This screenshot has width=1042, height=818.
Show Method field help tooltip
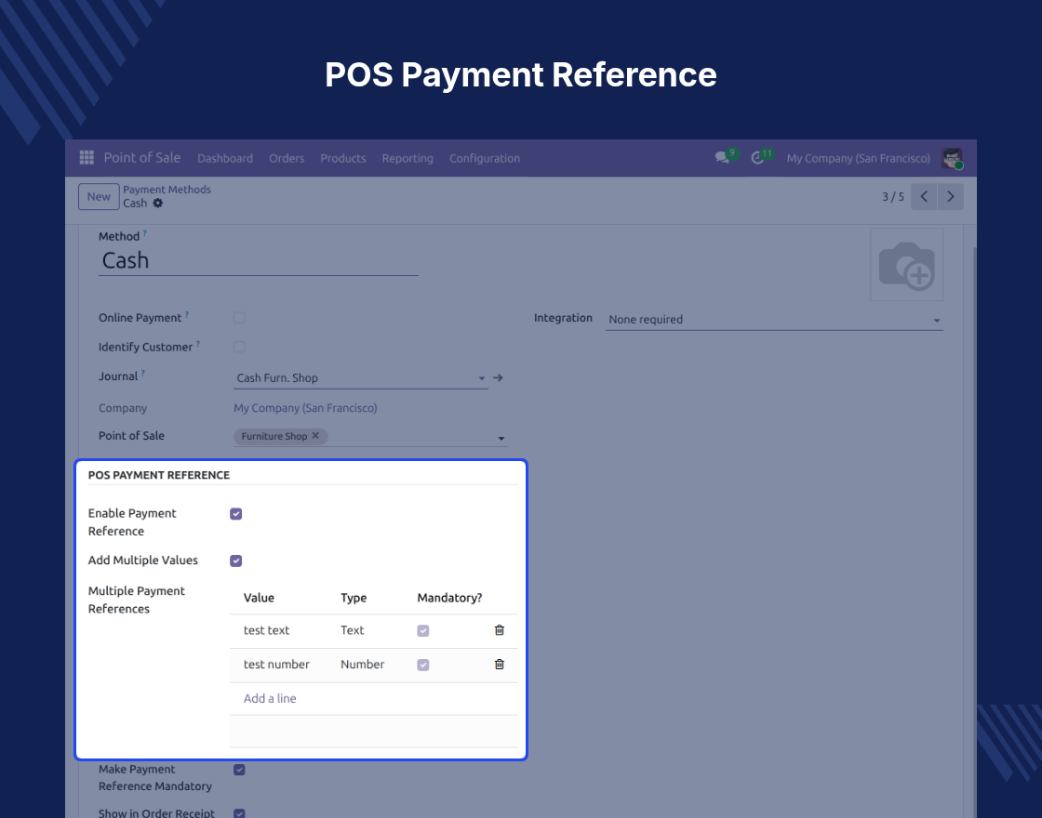(x=145, y=233)
